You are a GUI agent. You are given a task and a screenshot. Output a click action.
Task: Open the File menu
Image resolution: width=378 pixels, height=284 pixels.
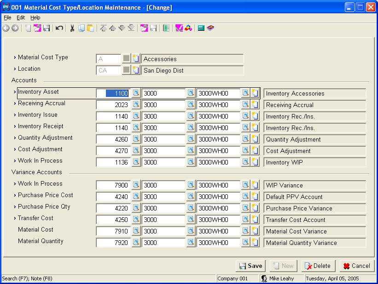[7, 17]
